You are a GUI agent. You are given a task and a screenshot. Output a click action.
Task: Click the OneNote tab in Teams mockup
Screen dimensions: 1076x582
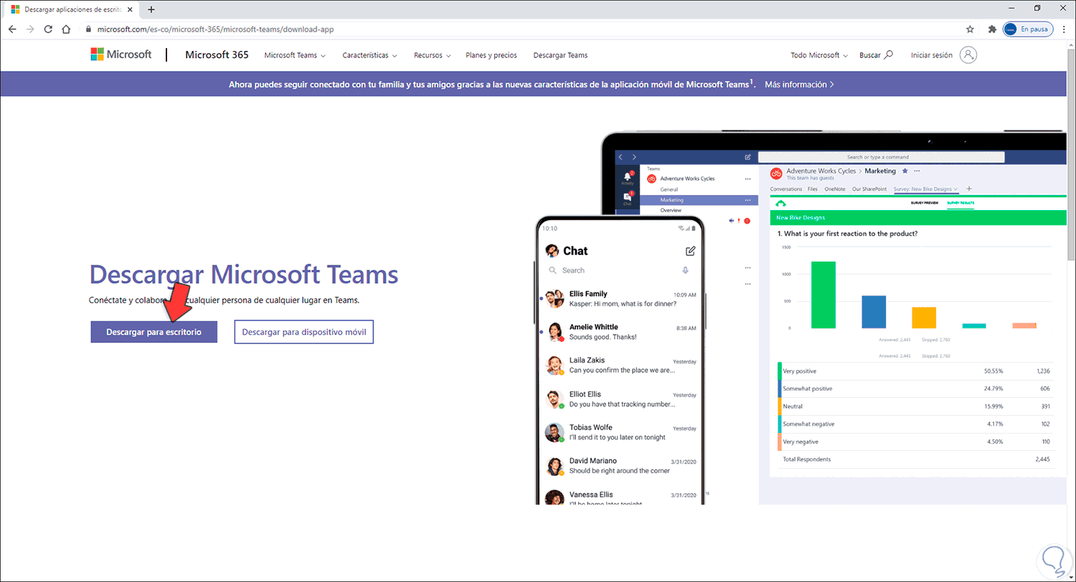point(835,189)
